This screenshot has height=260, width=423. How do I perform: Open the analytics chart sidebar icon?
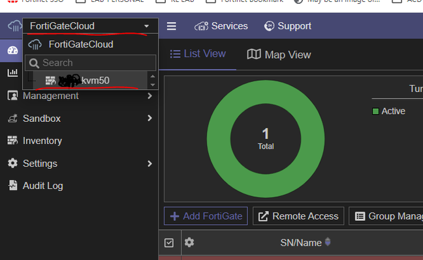12,72
